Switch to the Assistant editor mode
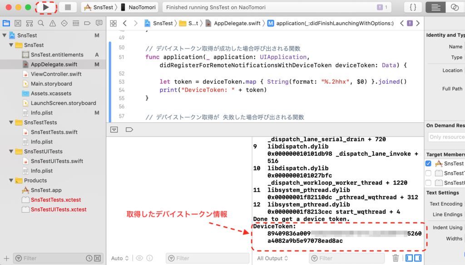The image size is (465, 265). (x=455, y=7)
